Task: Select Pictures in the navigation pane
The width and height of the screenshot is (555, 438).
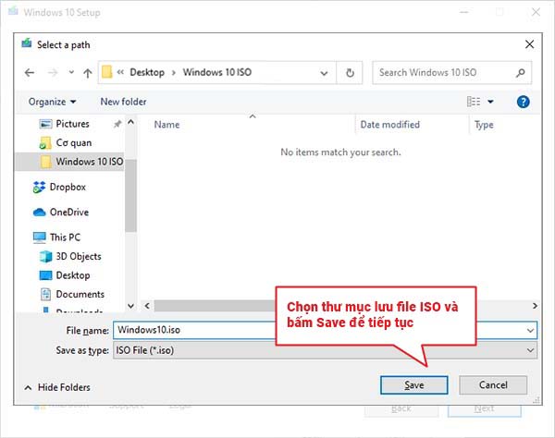Action: (72, 124)
